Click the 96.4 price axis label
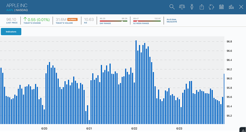Image resolution: width=246 pixels, height=132 pixels. 229,60
